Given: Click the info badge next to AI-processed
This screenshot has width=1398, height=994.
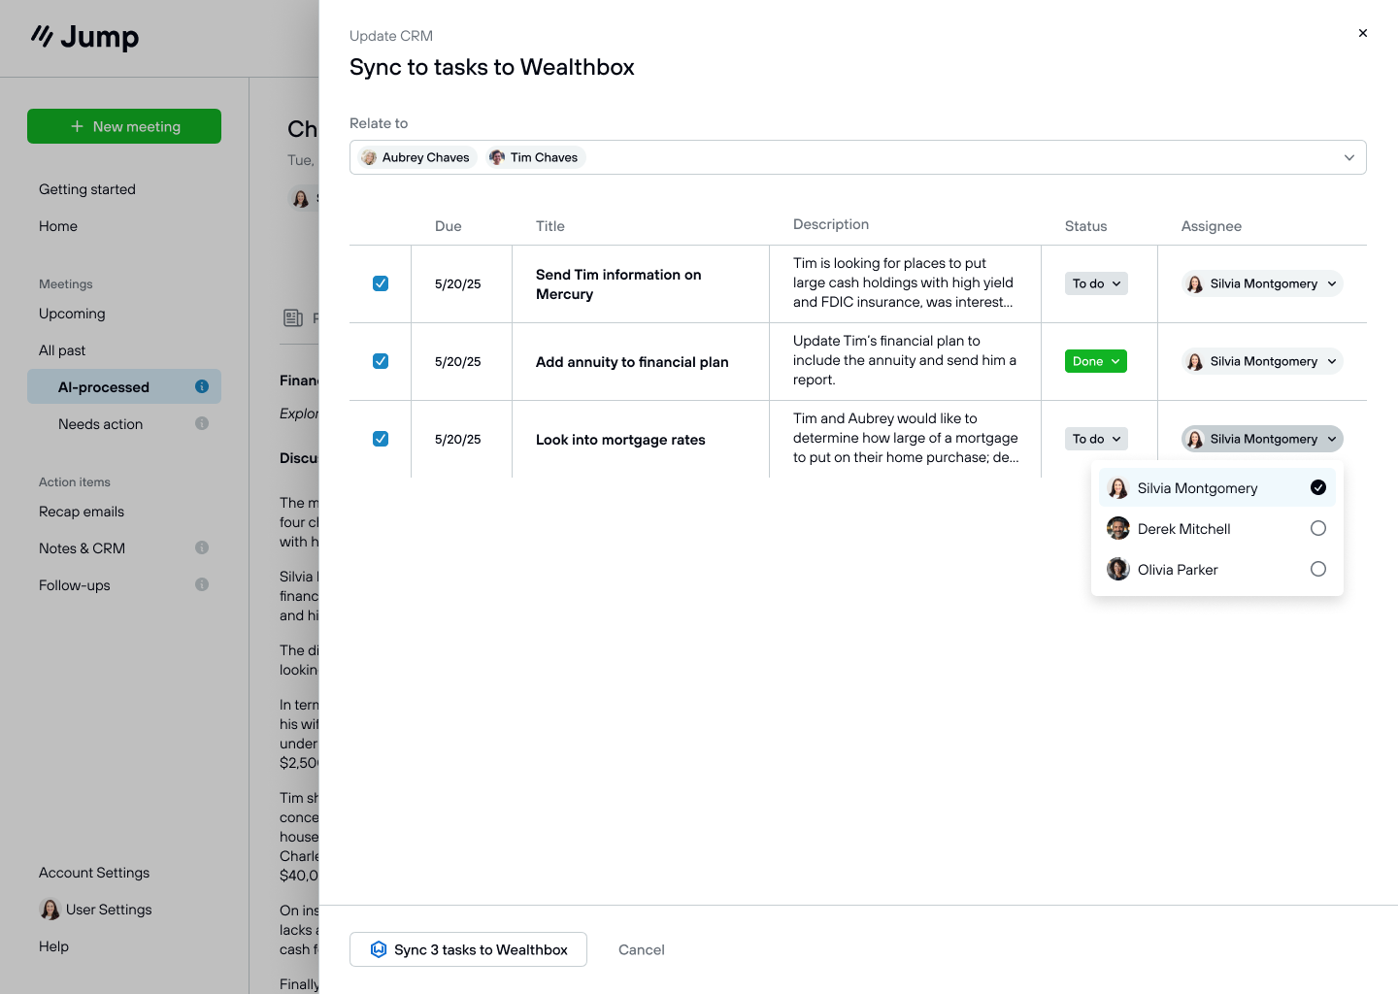Looking at the screenshot, I should pos(202,386).
